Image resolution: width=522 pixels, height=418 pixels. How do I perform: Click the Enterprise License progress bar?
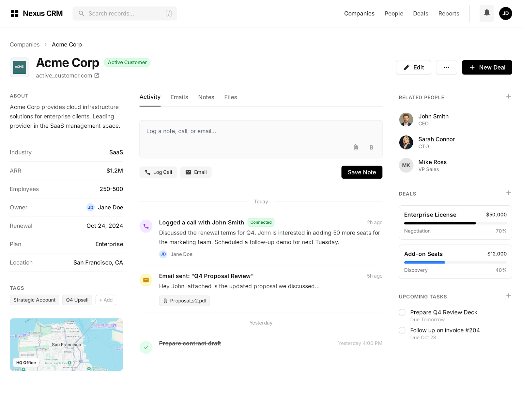[455, 223]
